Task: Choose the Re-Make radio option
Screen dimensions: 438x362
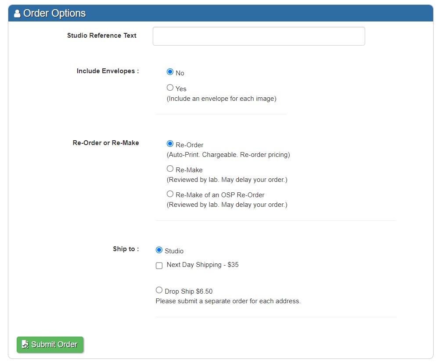Action: click(x=170, y=169)
